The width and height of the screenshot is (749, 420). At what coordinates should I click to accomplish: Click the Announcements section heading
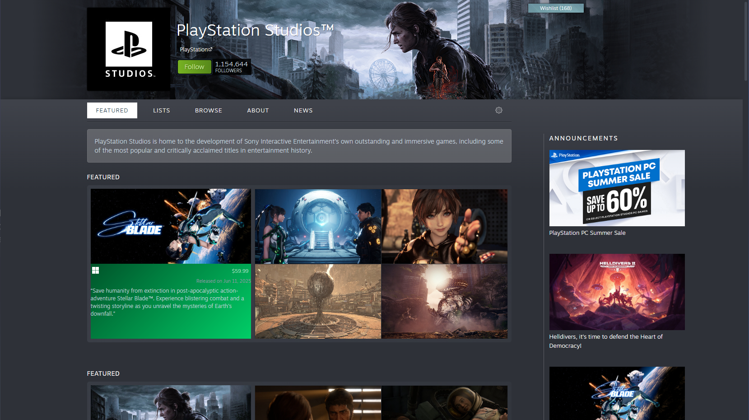pyautogui.click(x=583, y=138)
